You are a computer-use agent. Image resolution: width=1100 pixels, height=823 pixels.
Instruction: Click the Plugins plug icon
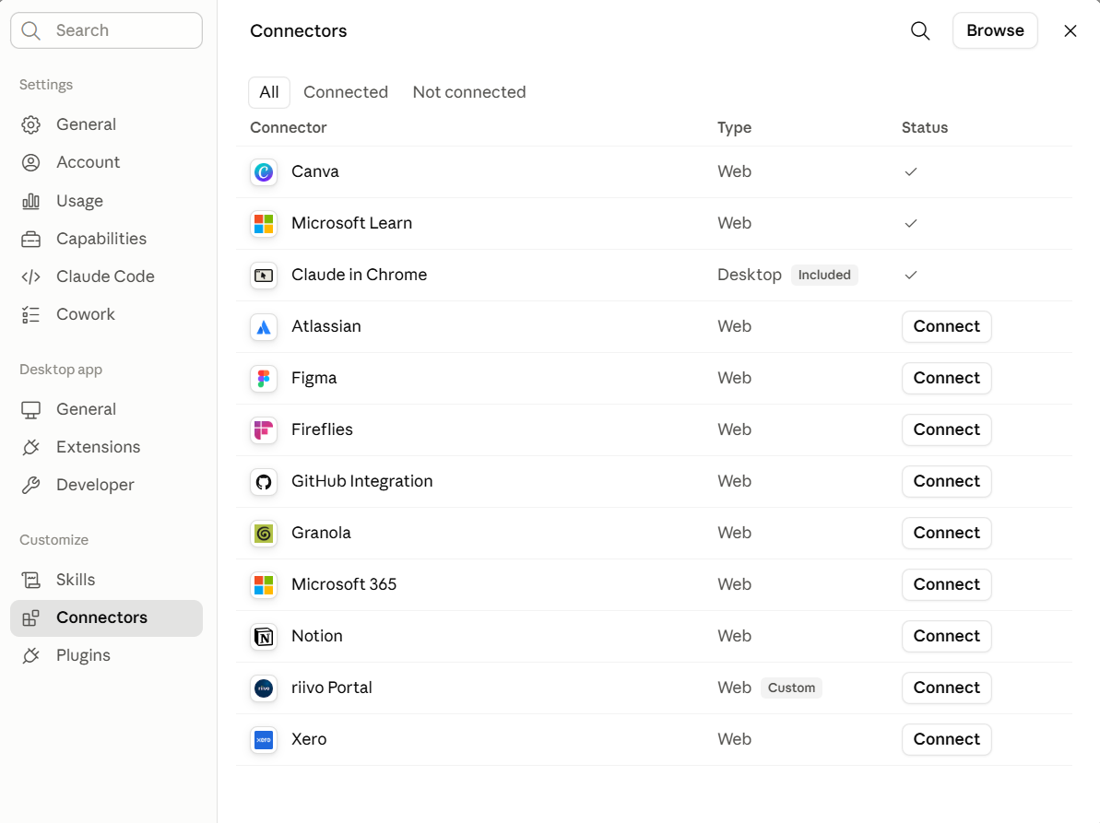click(30, 655)
